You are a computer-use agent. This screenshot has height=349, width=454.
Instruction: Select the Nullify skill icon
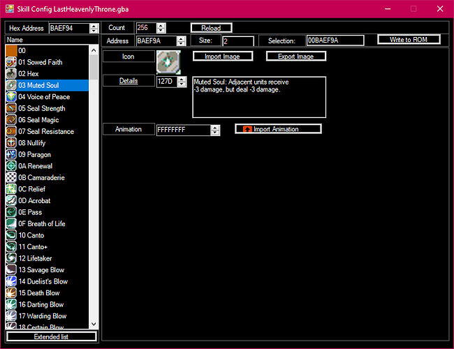point(11,142)
